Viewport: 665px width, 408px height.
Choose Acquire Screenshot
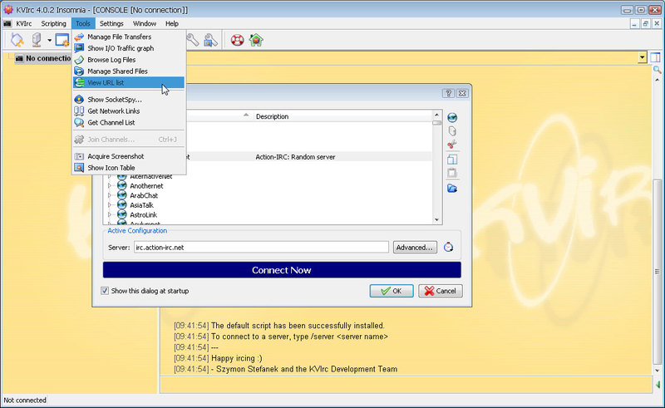(x=129, y=156)
